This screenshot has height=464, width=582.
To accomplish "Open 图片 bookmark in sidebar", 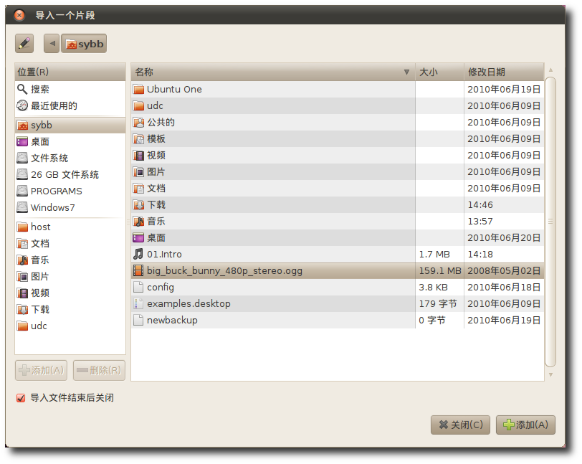I will tap(70, 276).
